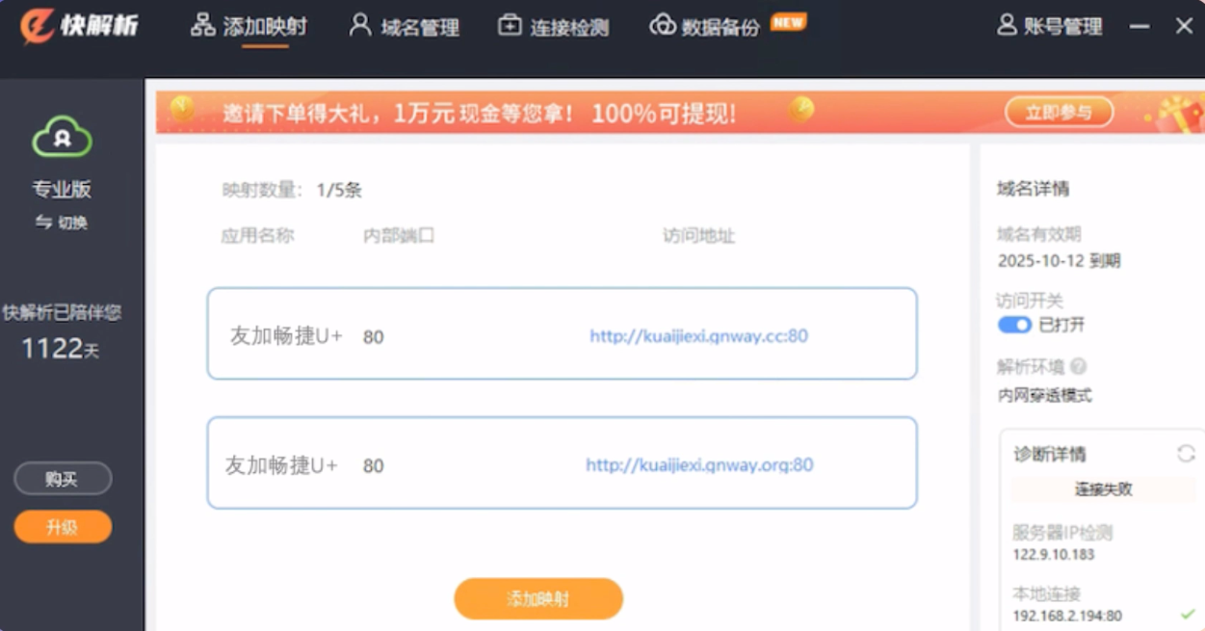Screen dimensions: 1205x631
Task: Open the 添加映射 tab in top navigation
Action: click(249, 26)
